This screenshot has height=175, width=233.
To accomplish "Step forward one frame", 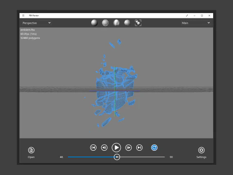I will pyautogui.click(x=129, y=148).
